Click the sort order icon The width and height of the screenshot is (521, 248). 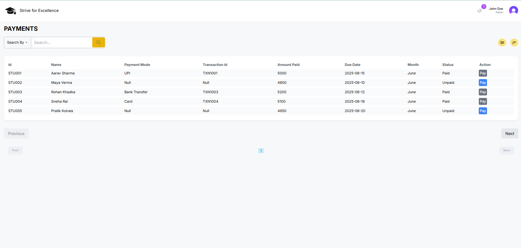514,42
